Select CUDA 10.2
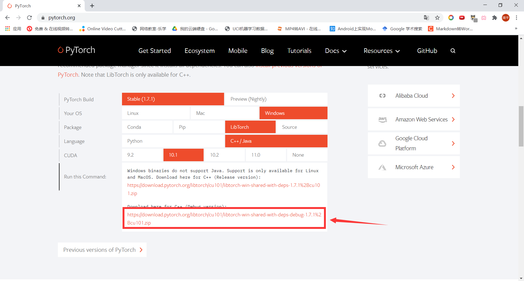The width and height of the screenshot is (524, 281). click(x=225, y=155)
